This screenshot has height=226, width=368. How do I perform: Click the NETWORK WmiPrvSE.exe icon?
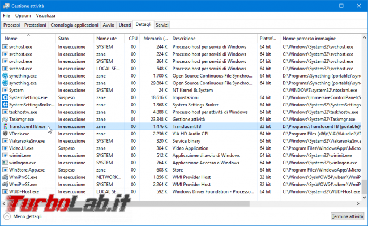(x=5, y=177)
